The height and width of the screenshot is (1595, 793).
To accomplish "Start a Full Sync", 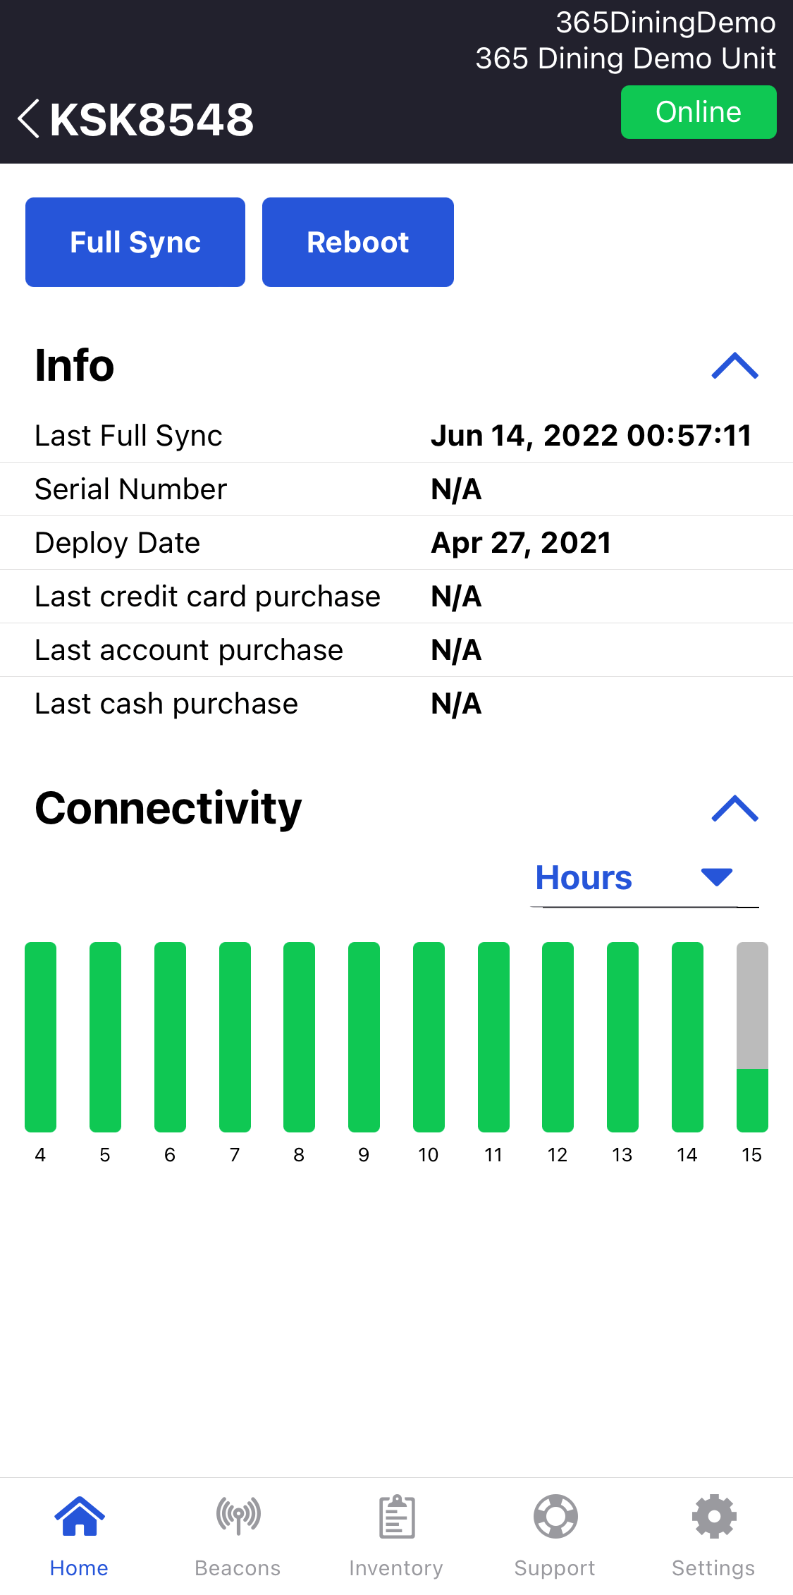I will point(135,242).
